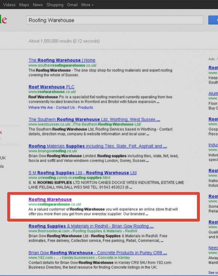Click the 'Products' sitelink under Roof Warehouse
The height and width of the screenshot is (276, 218).
(x=86, y=108)
